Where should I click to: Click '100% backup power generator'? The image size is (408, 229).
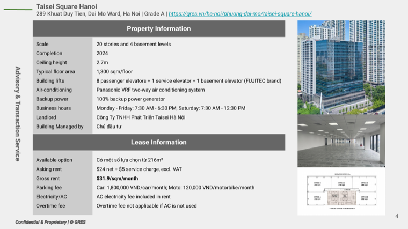pyautogui.click(x=130, y=99)
